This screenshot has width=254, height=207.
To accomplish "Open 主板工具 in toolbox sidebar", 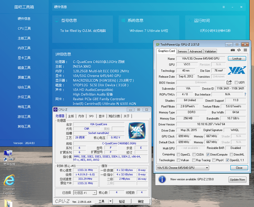I will tap(24, 38).
